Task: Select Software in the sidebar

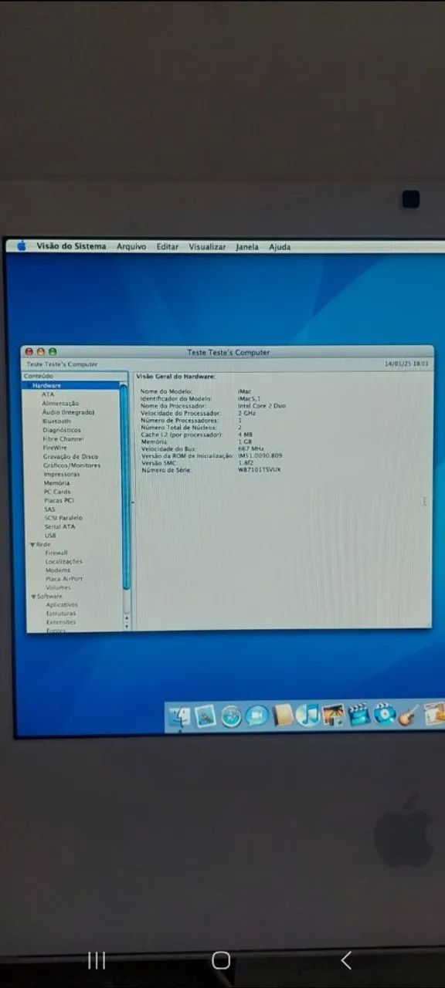Action: click(50, 597)
